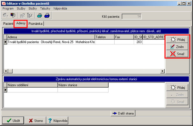Click the grayed-out edit list toolbar icon
This screenshot has height=126, width=193.
point(30,16)
